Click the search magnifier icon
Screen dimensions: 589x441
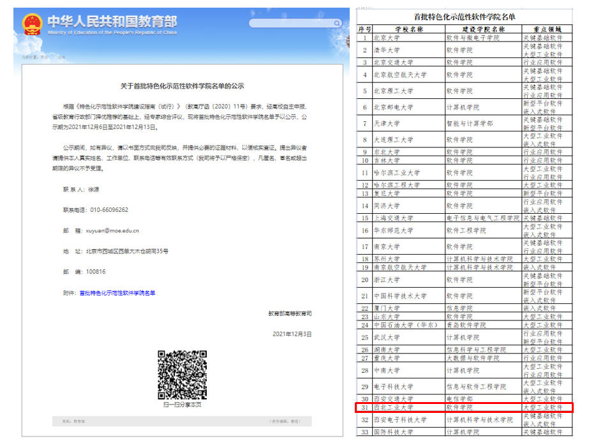pos(336,24)
